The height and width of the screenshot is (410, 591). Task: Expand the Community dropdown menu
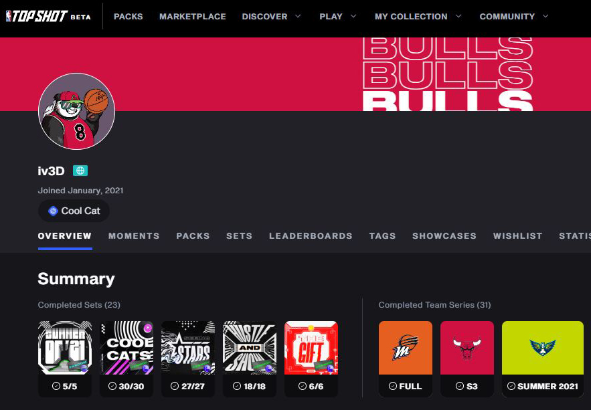(x=514, y=16)
